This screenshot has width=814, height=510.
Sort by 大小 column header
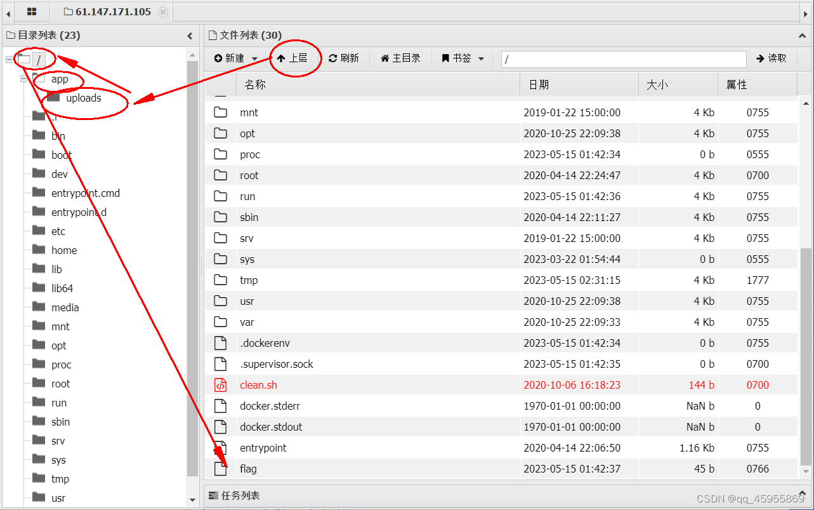click(678, 84)
